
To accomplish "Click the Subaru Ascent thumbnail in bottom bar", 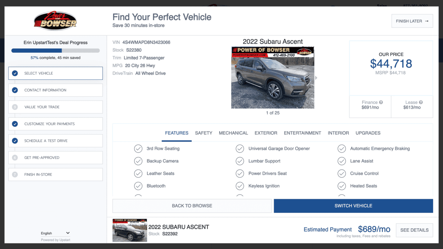I will coord(130,230).
